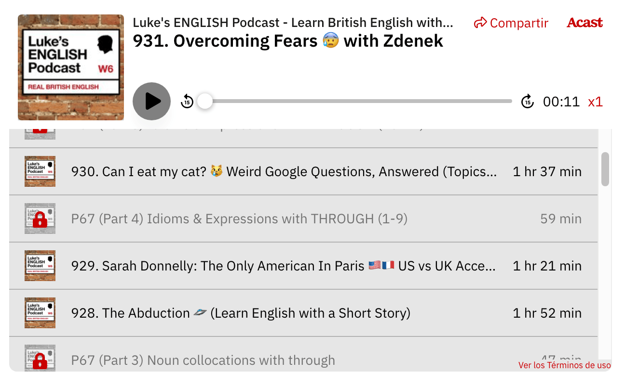
Task: Click the Compartir share arrow icon
Action: click(480, 22)
